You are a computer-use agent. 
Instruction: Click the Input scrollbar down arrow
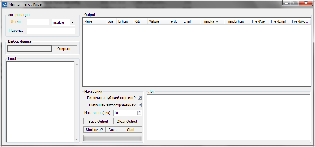(76, 139)
